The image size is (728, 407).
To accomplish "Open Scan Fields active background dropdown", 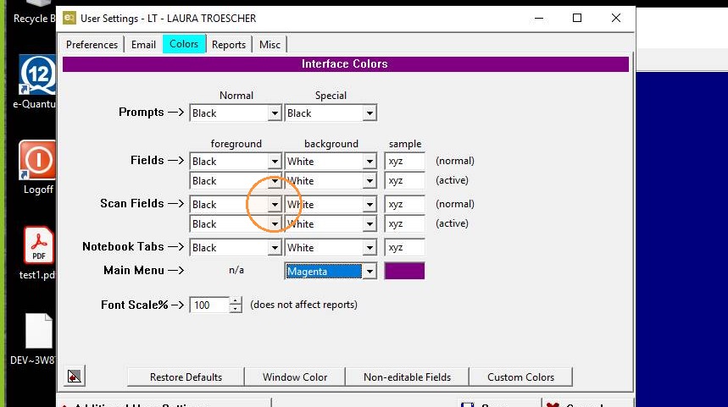I will [x=370, y=224].
